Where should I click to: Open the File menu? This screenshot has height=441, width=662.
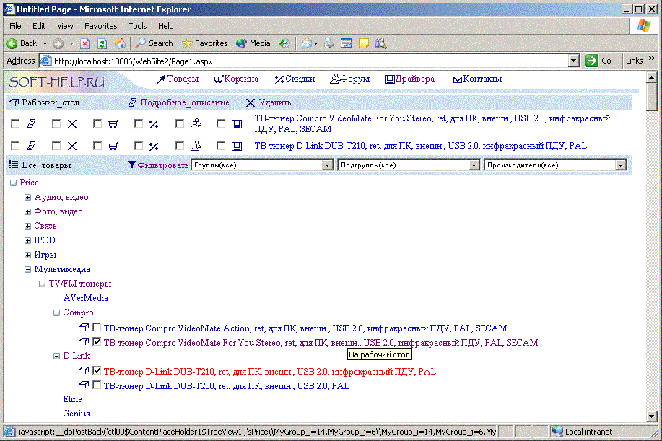pos(15,26)
